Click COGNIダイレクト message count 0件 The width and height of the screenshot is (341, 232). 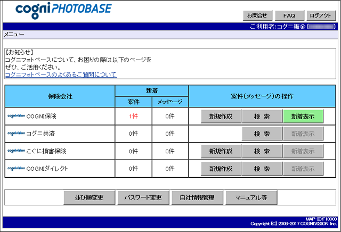(170, 168)
